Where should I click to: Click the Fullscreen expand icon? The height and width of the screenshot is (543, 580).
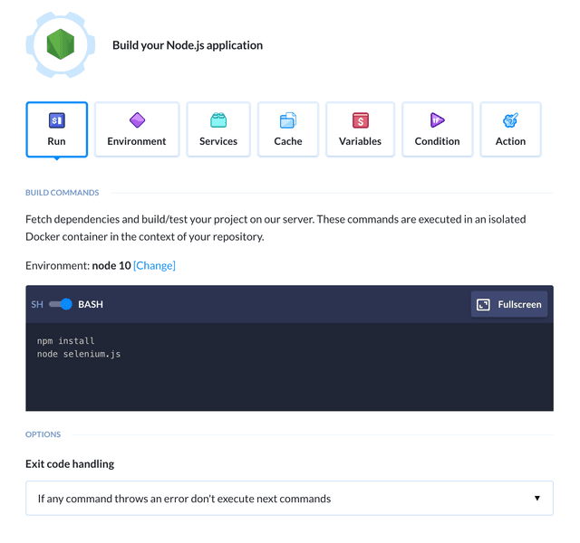pos(483,304)
